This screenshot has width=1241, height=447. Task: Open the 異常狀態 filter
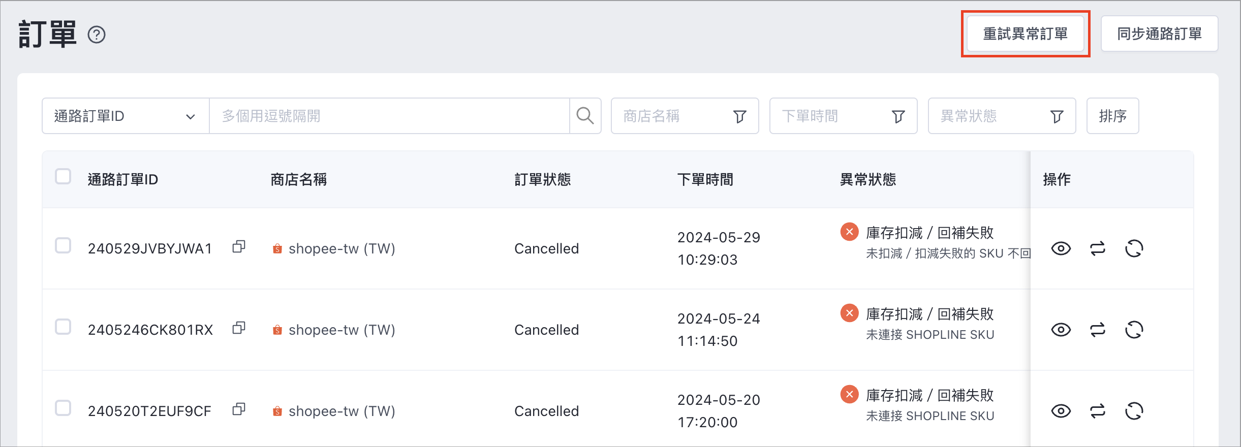point(1002,116)
